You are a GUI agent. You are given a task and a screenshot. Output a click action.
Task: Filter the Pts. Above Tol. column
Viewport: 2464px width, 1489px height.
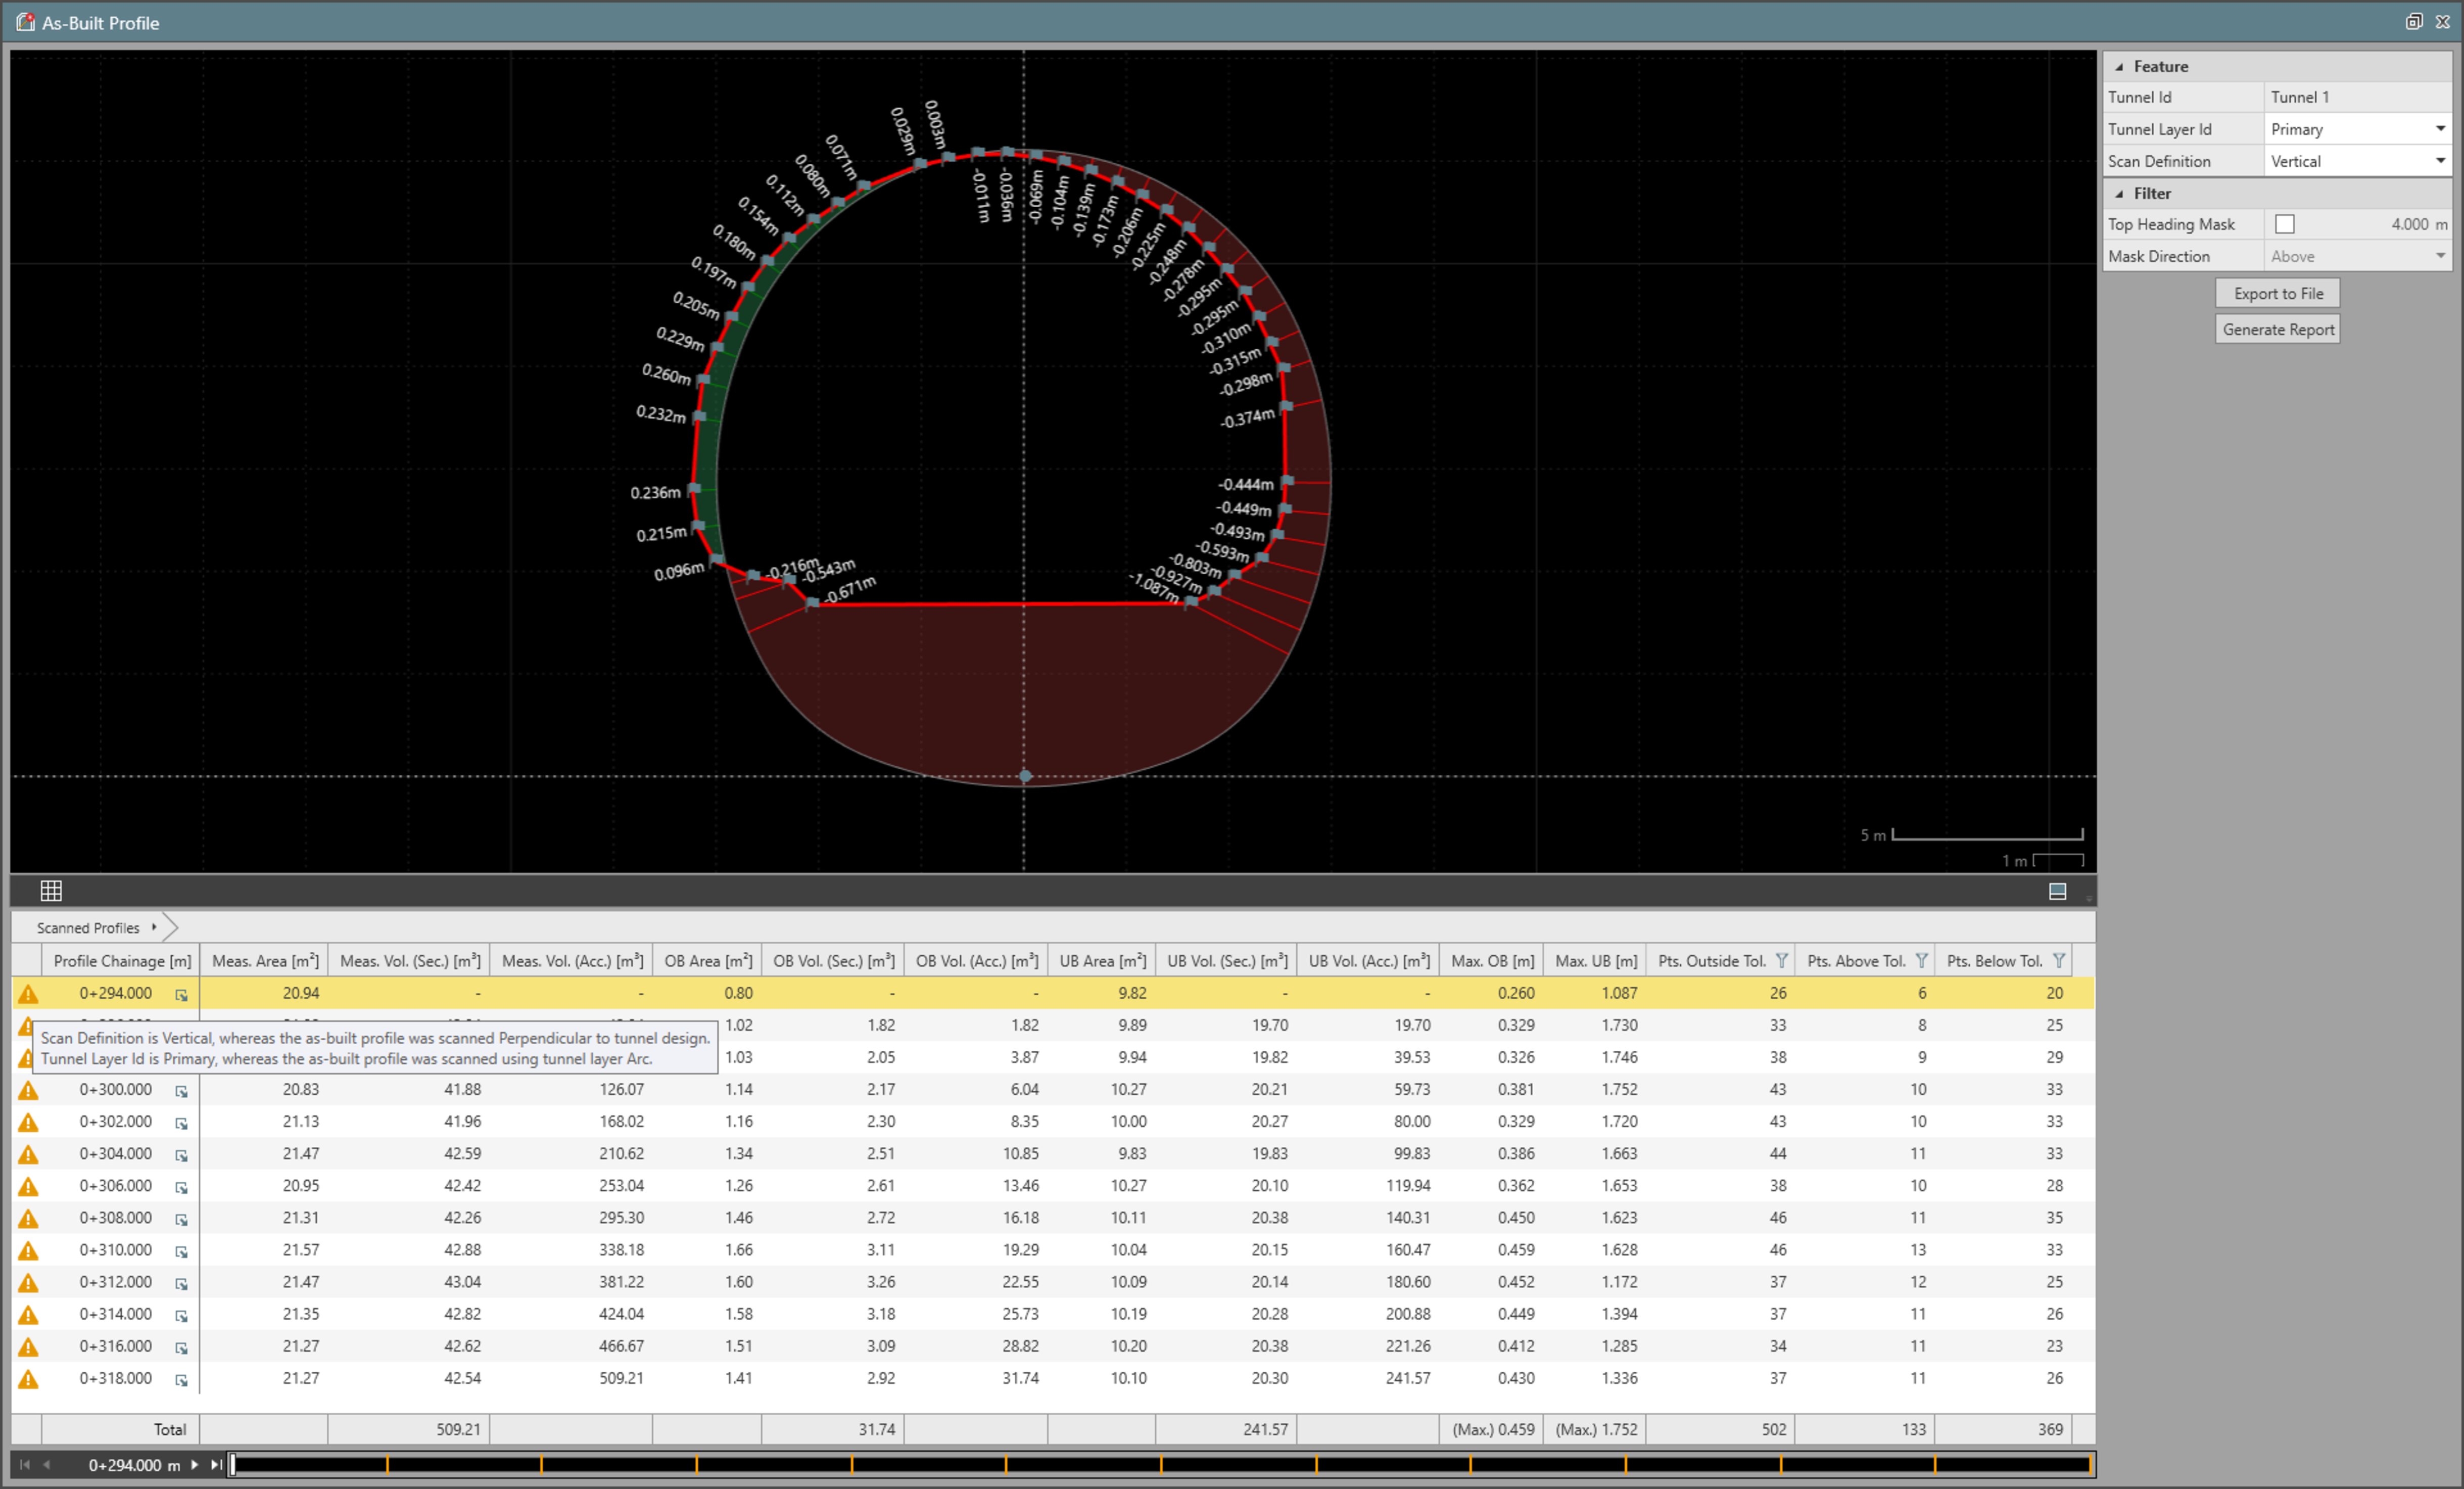(x=1921, y=960)
